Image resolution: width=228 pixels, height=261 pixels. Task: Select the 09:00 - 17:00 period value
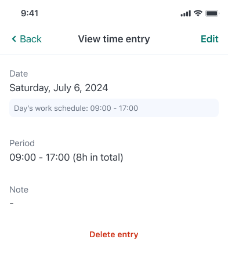[39, 157]
